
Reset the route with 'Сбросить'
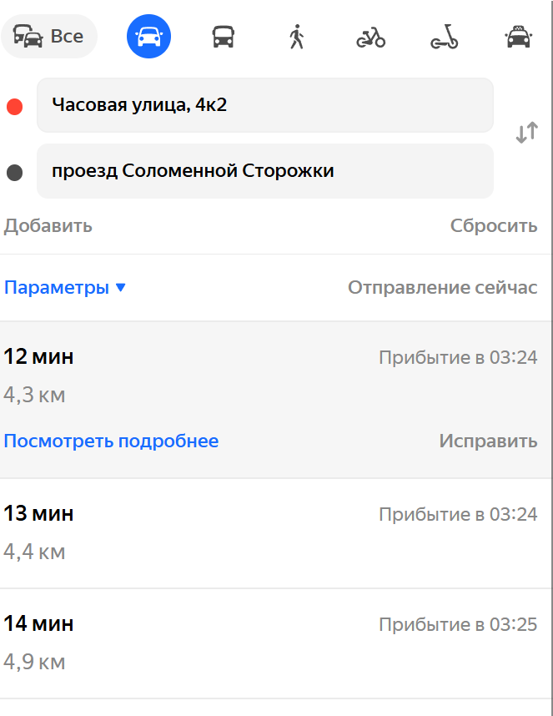point(494,225)
